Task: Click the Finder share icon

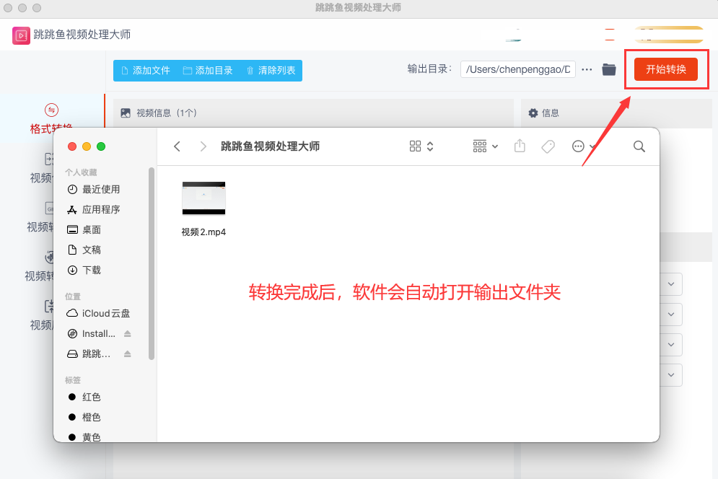Action: [x=520, y=146]
